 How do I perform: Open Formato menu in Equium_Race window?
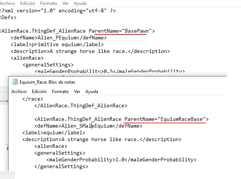(60, 92)
